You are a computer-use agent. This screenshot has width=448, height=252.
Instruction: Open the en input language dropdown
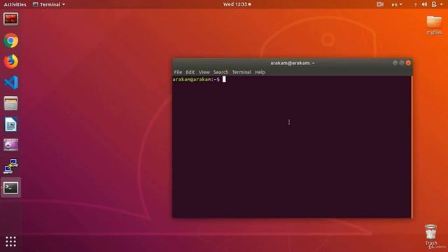point(397,4)
